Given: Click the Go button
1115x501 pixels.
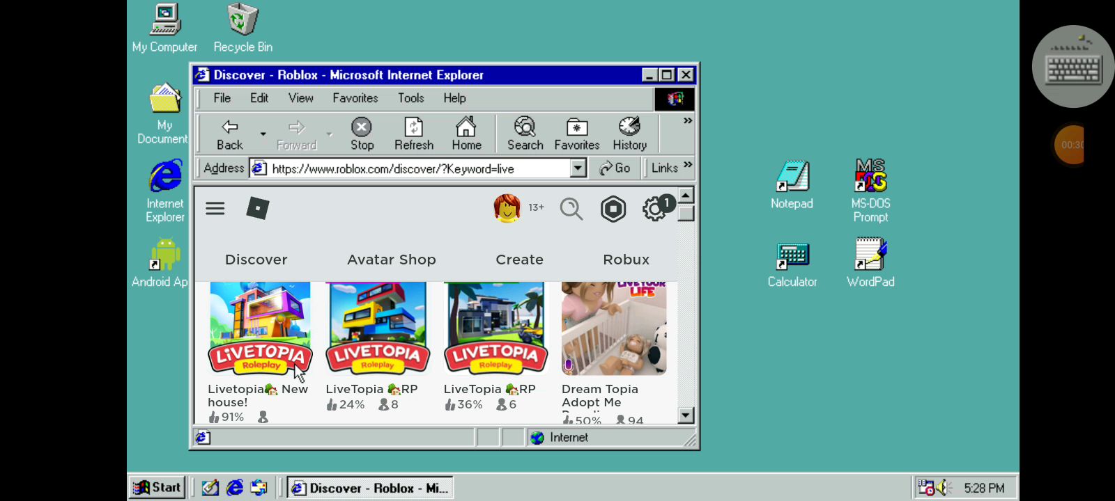Looking at the screenshot, I should point(615,168).
